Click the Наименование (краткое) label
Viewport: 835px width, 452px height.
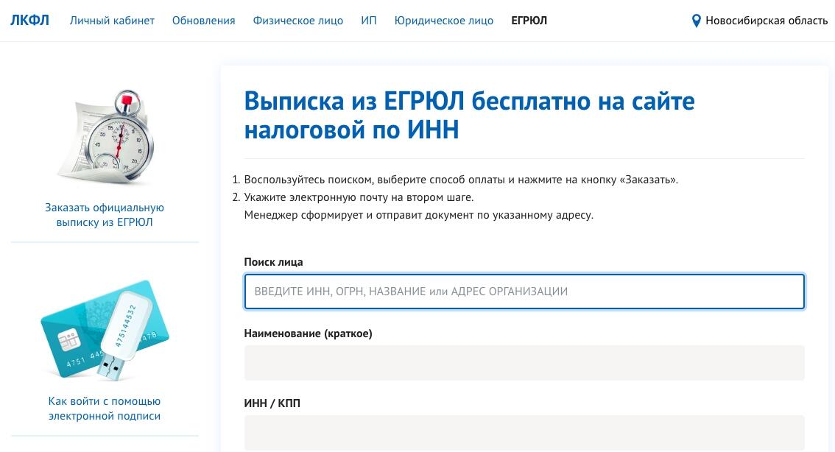pyautogui.click(x=308, y=333)
